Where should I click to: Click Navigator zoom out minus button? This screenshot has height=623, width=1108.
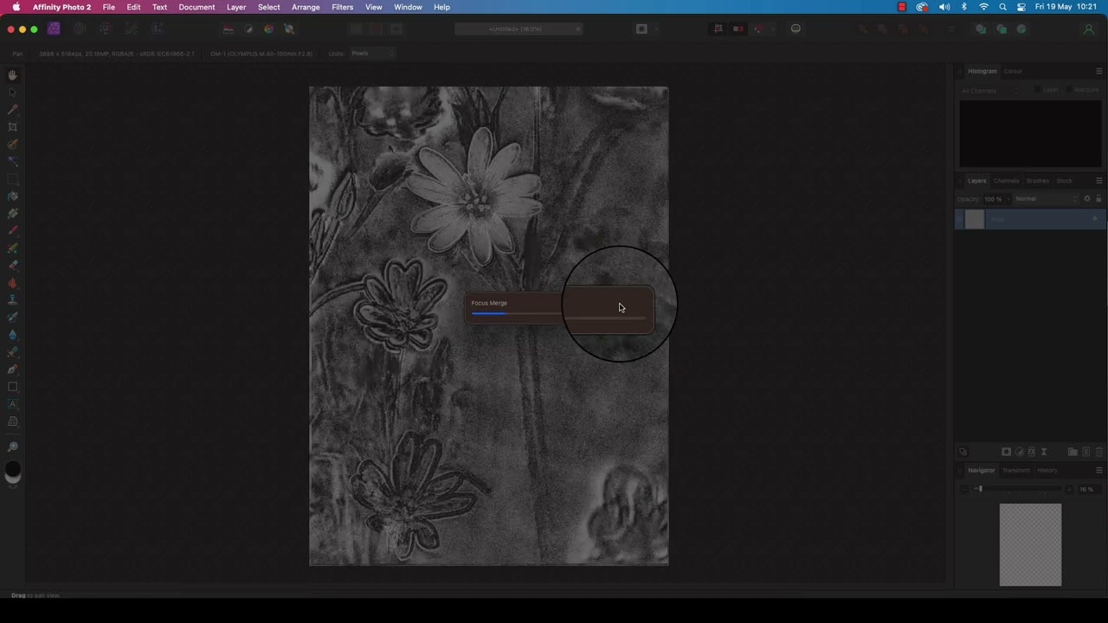pyautogui.click(x=964, y=490)
